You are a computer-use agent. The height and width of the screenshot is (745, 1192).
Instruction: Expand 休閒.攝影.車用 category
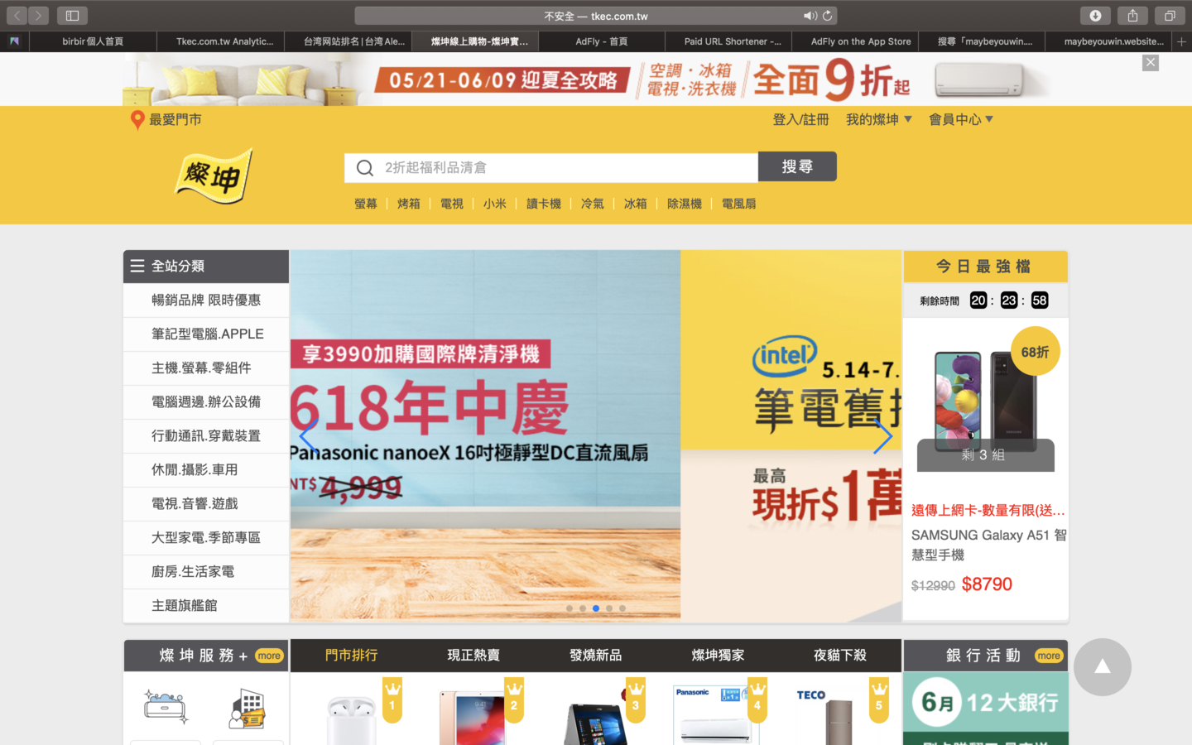(x=206, y=470)
